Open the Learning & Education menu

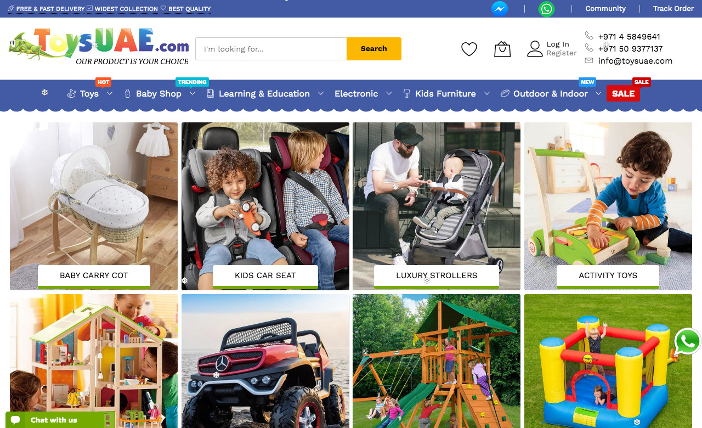point(264,94)
